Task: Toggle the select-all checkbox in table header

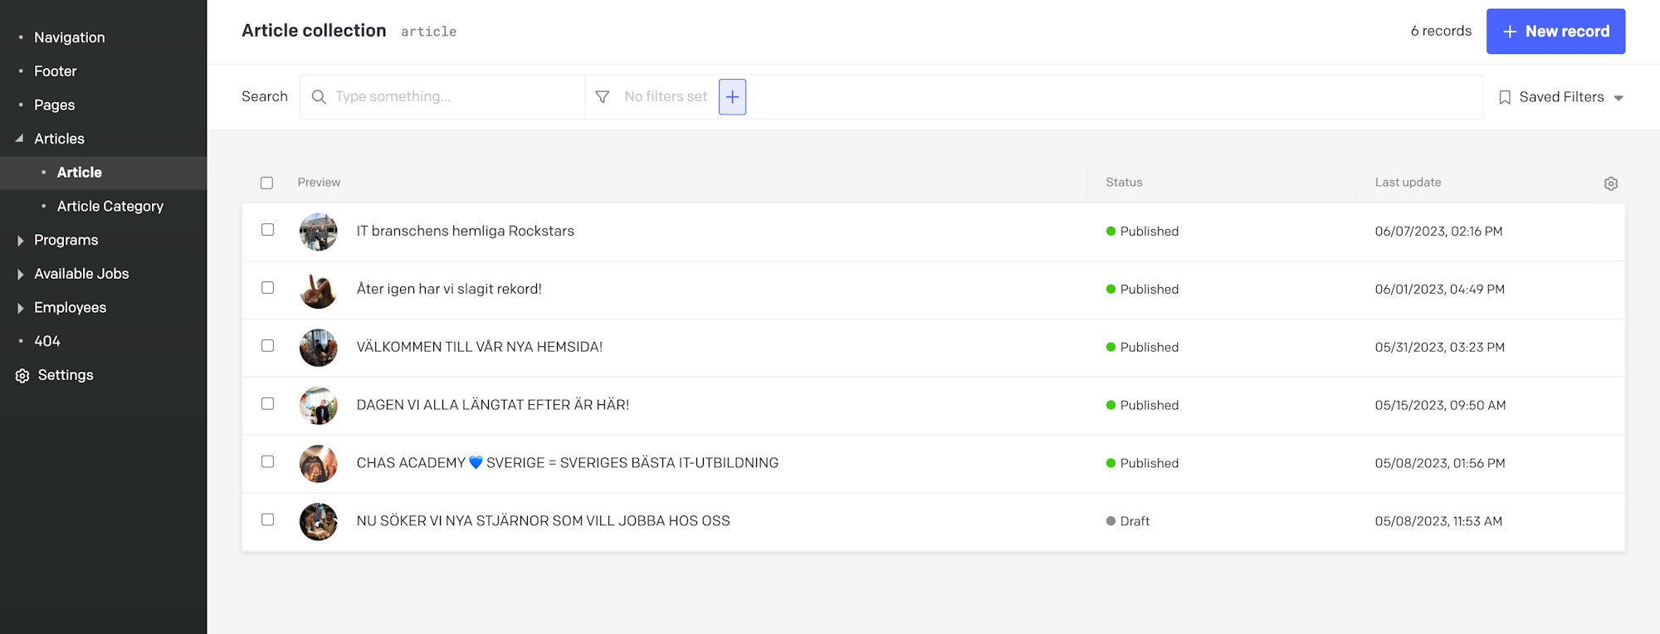Action: coord(266,183)
